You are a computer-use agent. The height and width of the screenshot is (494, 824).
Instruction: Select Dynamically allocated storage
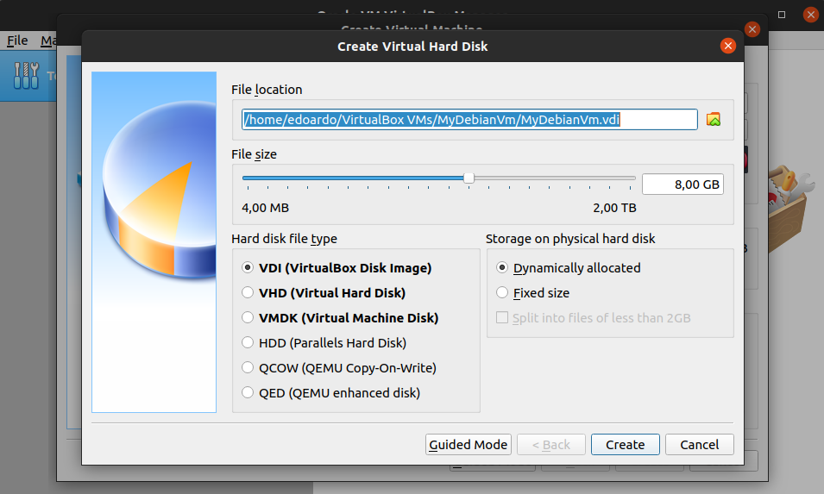pos(568,268)
